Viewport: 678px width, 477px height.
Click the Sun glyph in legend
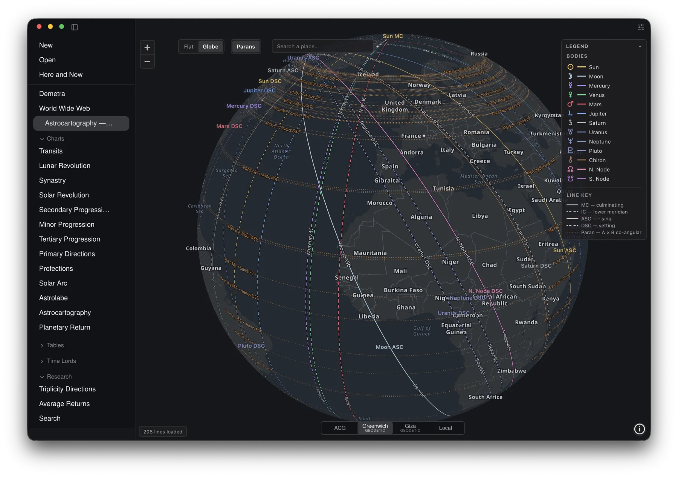[570, 67]
